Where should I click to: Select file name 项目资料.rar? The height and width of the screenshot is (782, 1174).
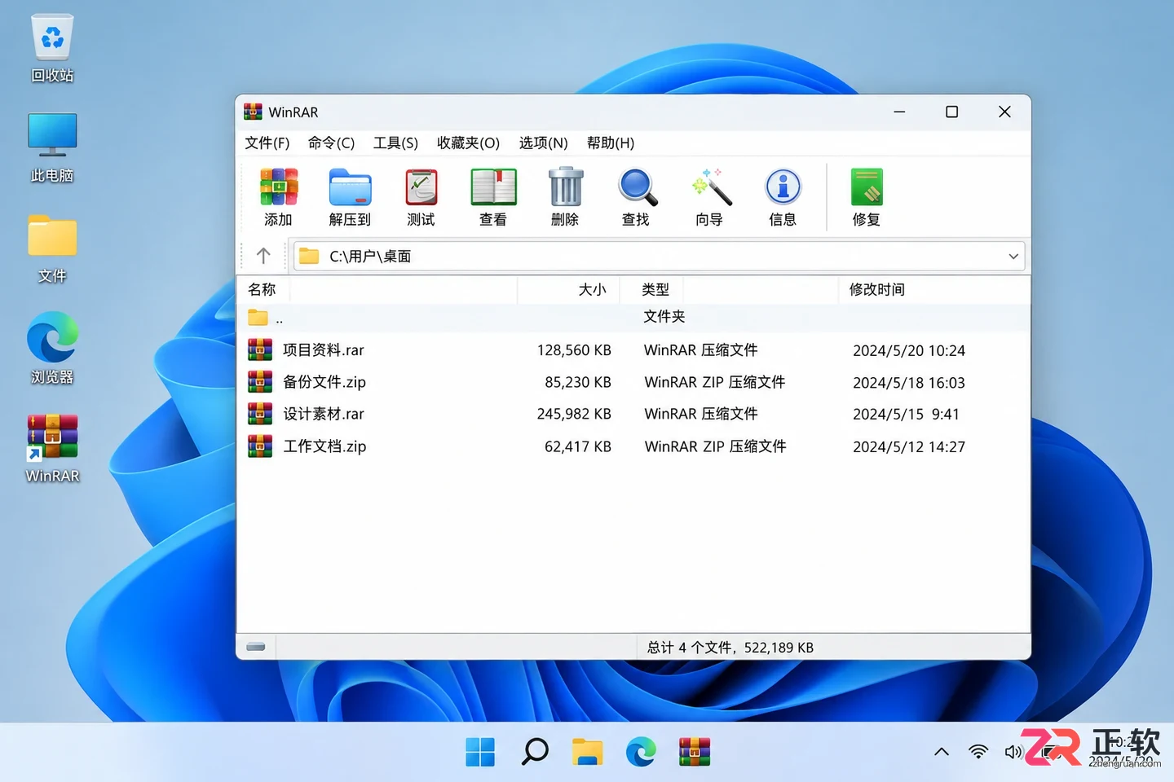(324, 350)
